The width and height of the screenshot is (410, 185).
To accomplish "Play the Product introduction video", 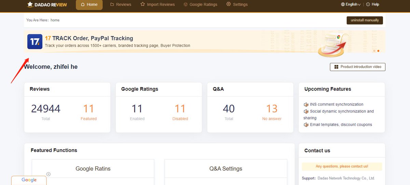I will [x=358, y=67].
